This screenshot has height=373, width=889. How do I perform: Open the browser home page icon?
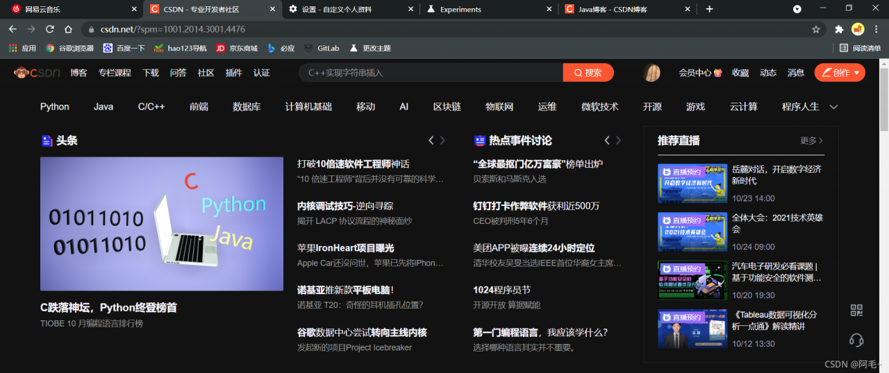[x=68, y=29]
